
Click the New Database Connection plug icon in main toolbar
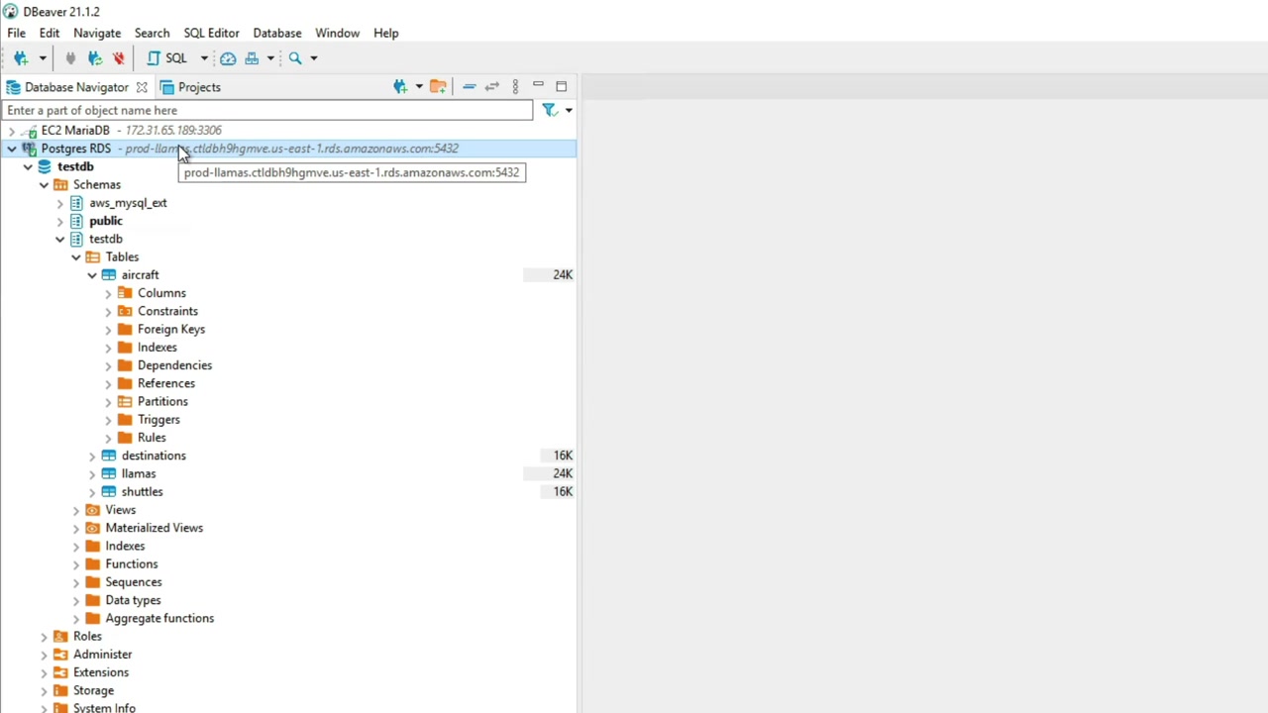point(21,58)
